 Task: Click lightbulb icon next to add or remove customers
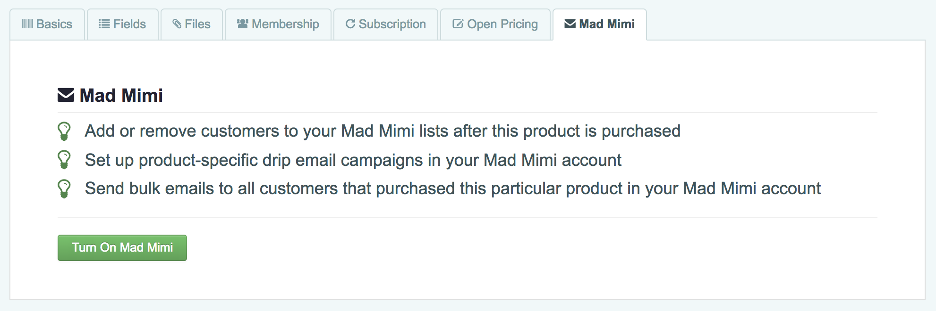64,131
